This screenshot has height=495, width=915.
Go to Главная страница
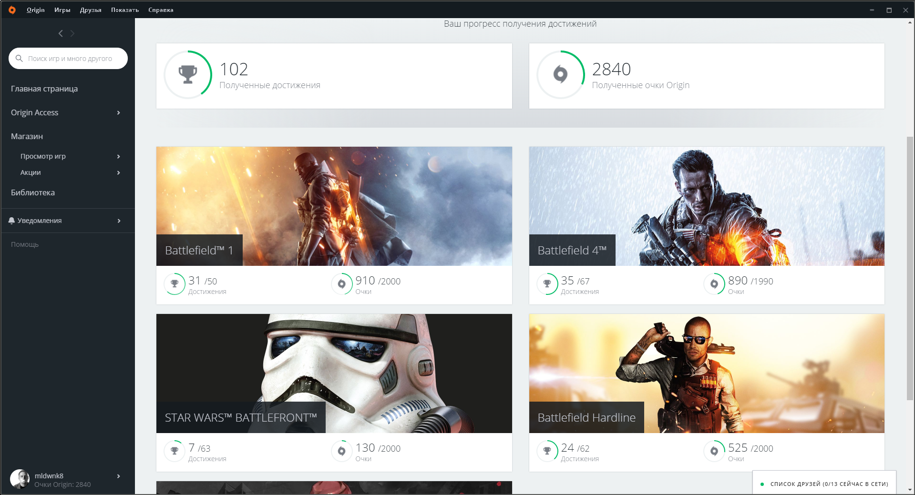tap(44, 89)
